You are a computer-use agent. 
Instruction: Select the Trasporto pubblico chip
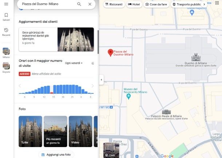(x=187, y=4)
